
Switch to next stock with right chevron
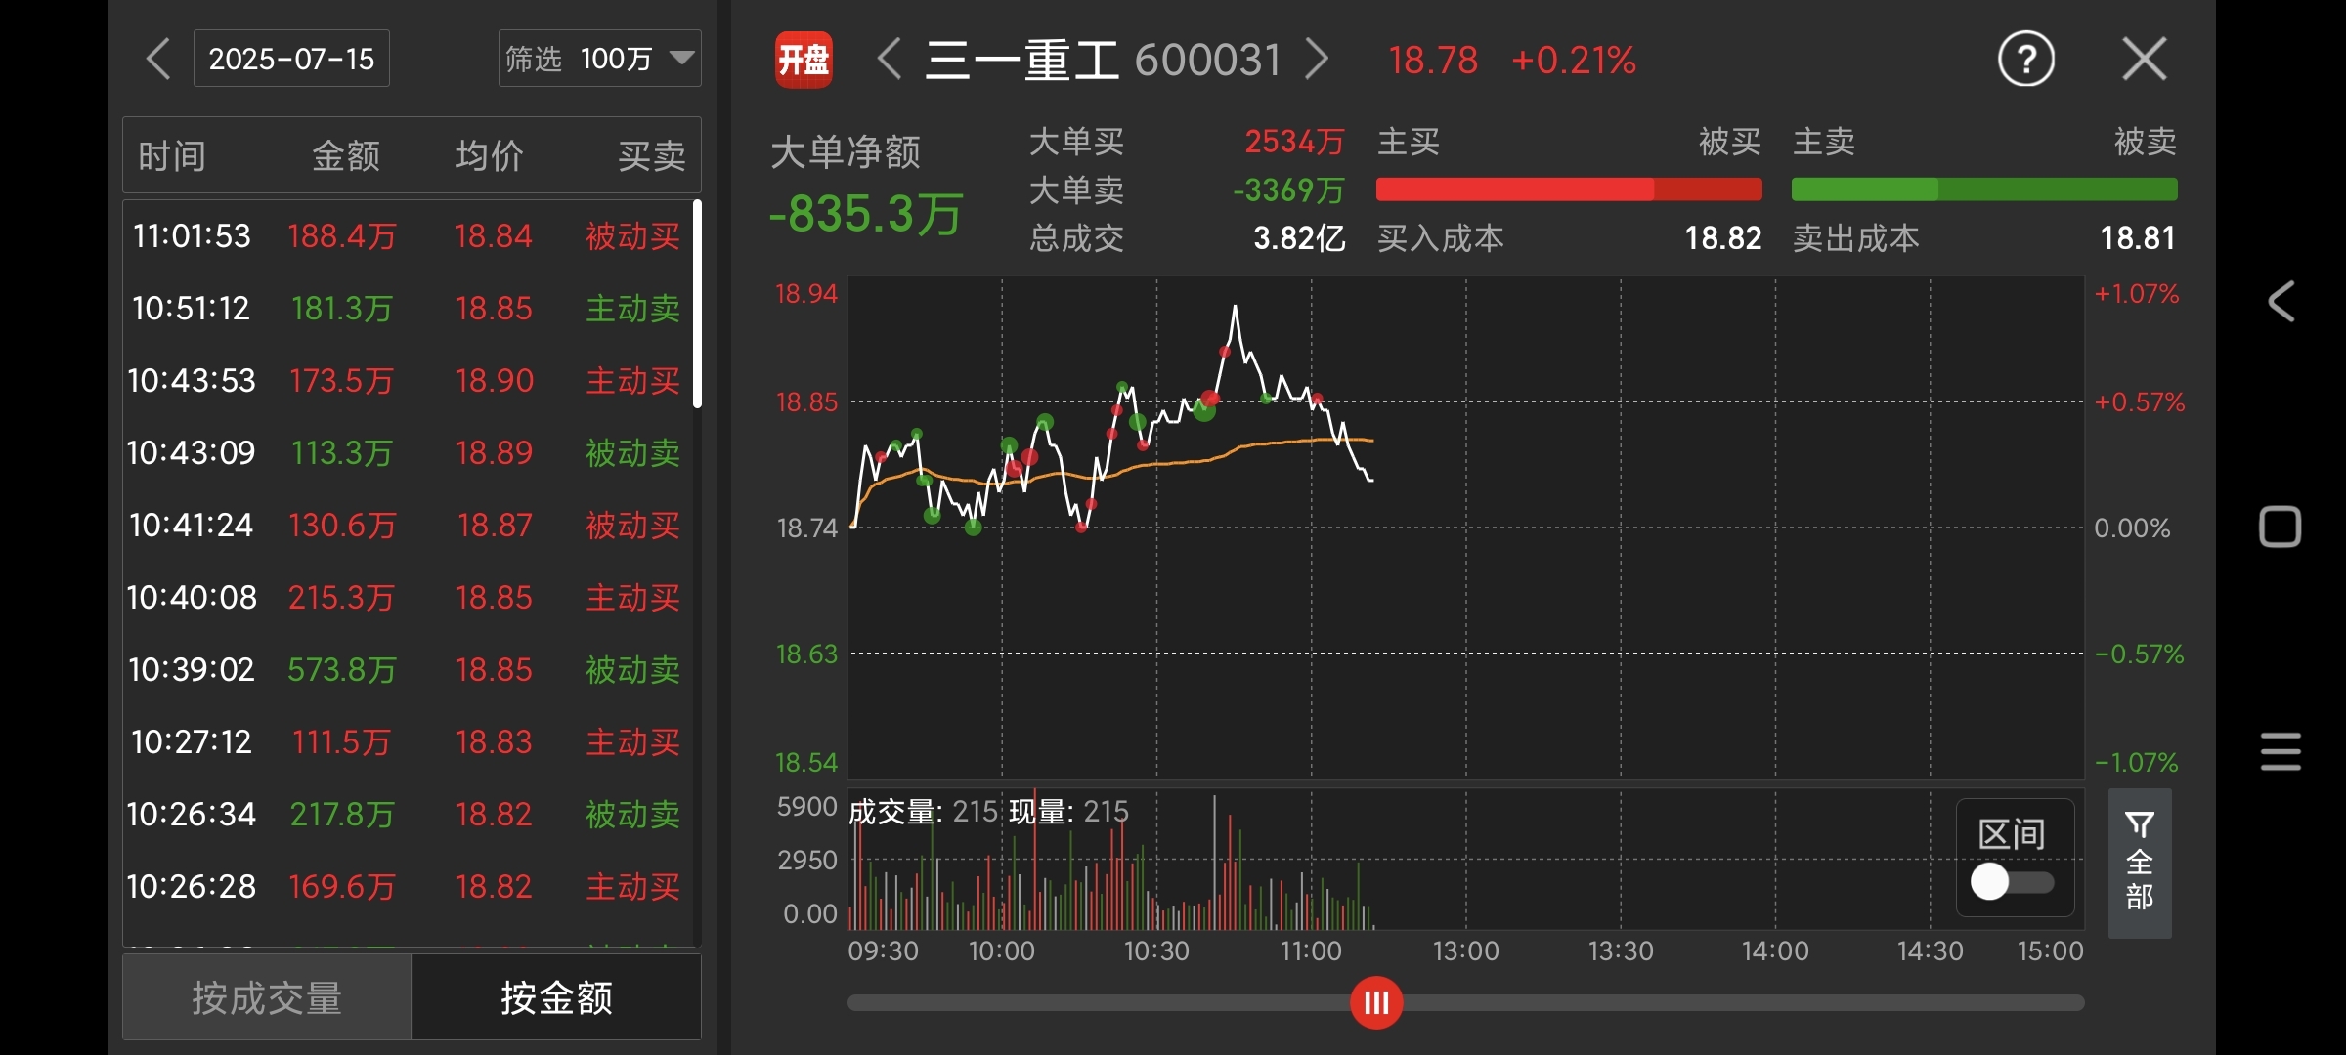click(x=1318, y=59)
